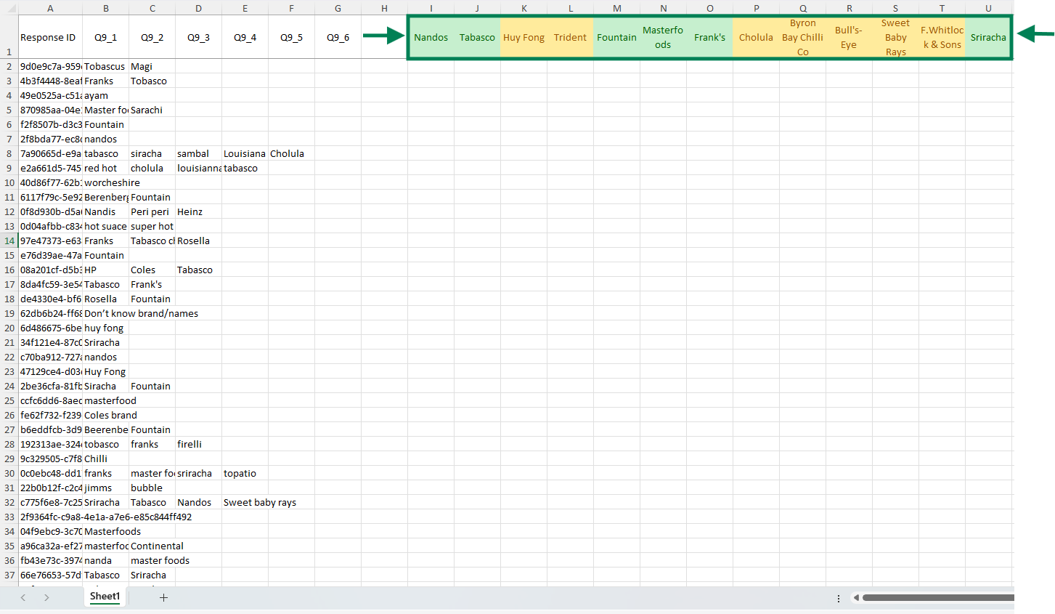
Task: Select the Q9_4 header cell
Action: (x=245, y=37)
